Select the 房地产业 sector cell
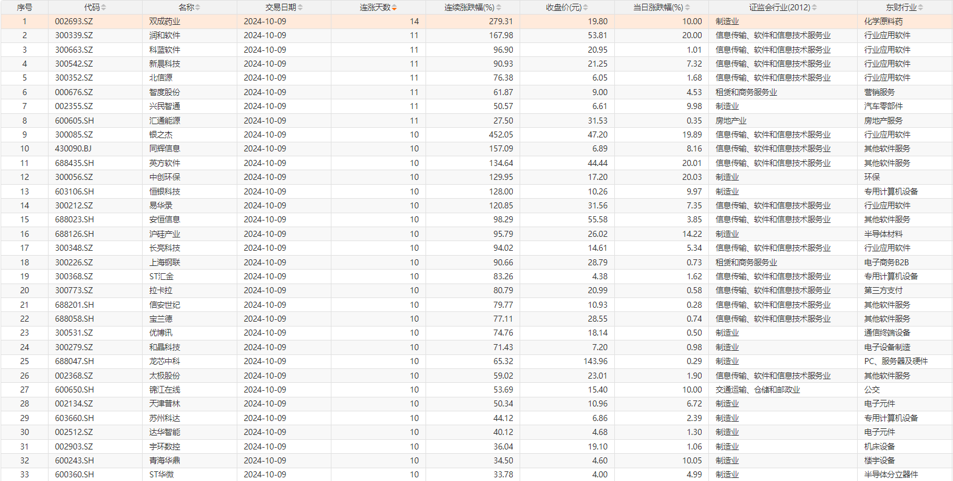Viewport: 953px width, 481px height. point(731,121)
